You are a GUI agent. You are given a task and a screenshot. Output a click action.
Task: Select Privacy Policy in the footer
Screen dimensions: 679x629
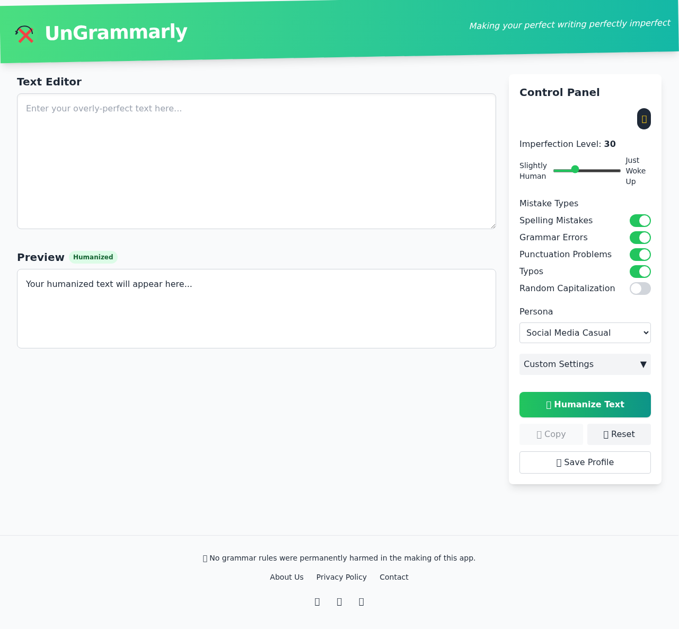(341, 577)
